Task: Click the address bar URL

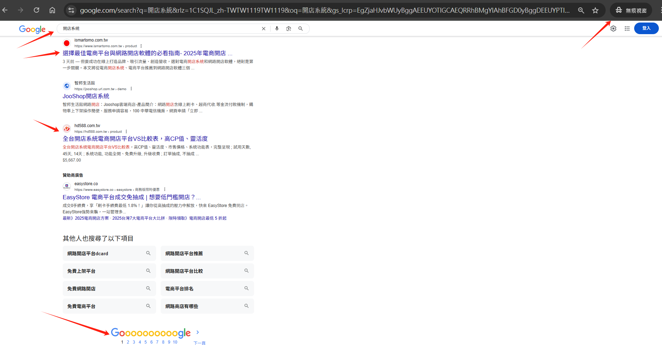Action: coord(324,10)
